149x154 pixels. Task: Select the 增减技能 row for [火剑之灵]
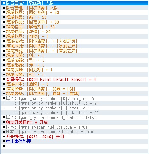[x=75, y=41]
